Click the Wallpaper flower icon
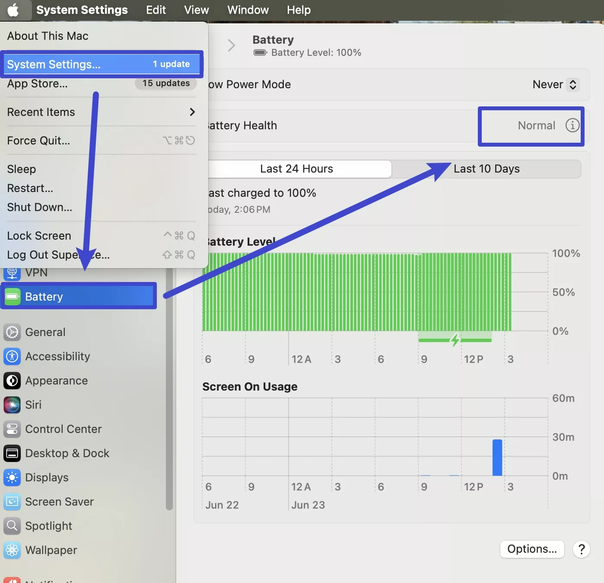 [12, 550]
